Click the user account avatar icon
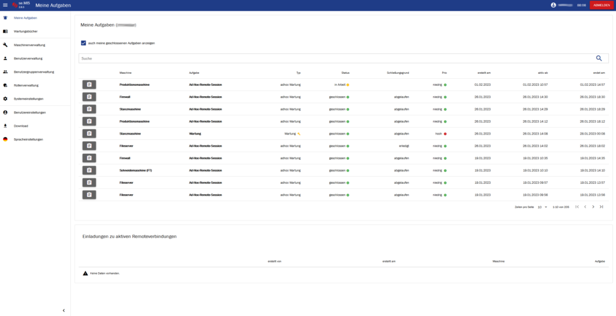The image size is (616, 316). 553,5
